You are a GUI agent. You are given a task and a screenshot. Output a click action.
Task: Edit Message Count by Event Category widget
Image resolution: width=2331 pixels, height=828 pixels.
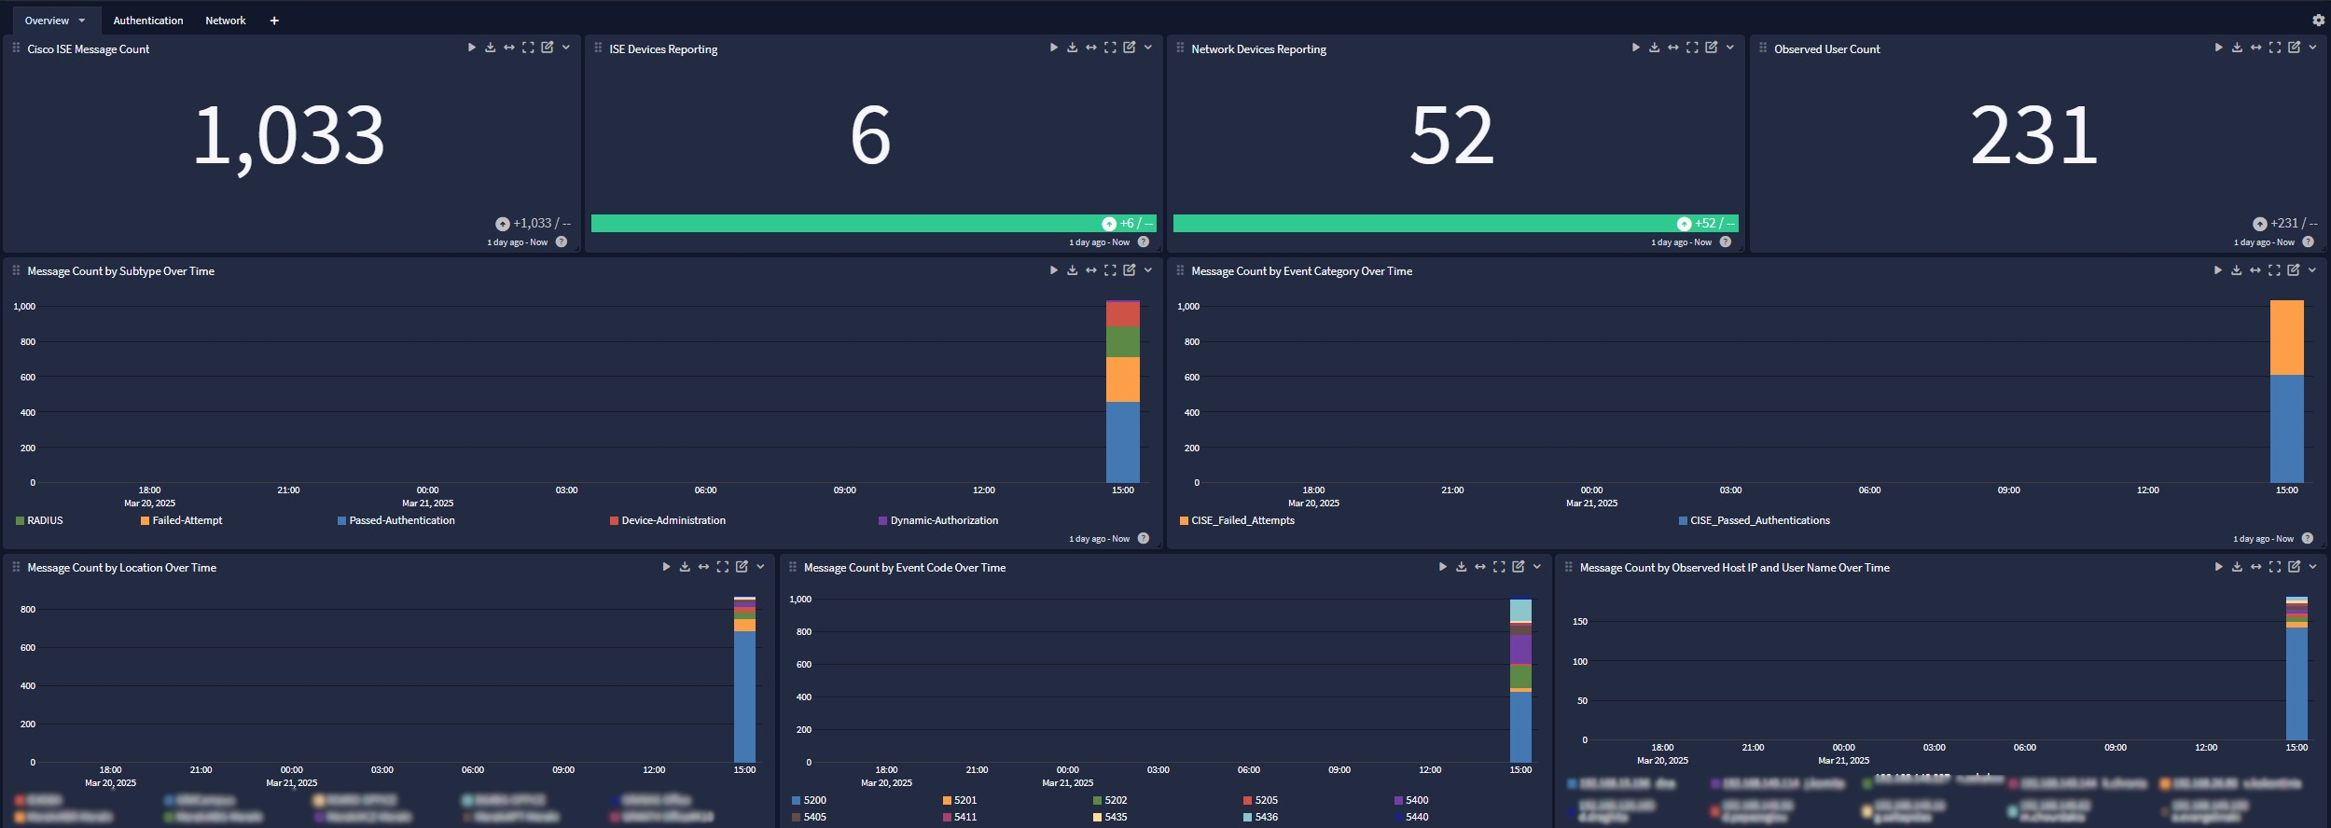(x=2293, y=270)
